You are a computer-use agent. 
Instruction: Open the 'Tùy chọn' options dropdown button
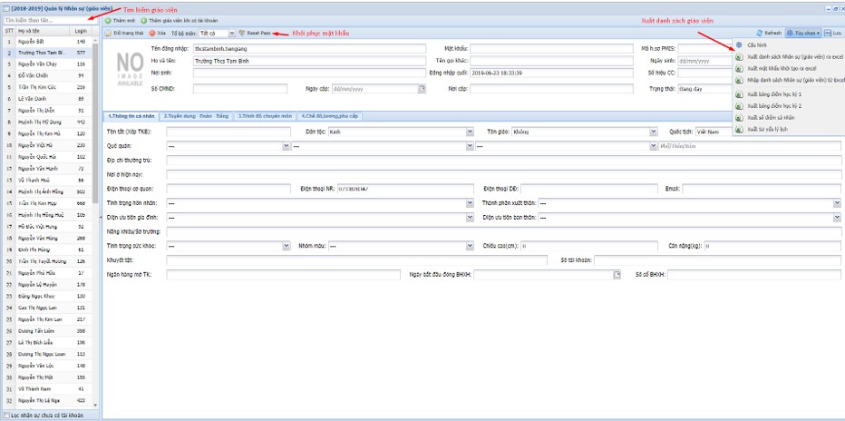click(x=803, y=33)
